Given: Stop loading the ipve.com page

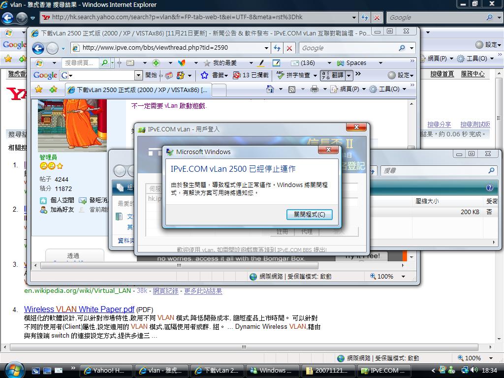Looking at the screenshot, I should coord(289,48).
